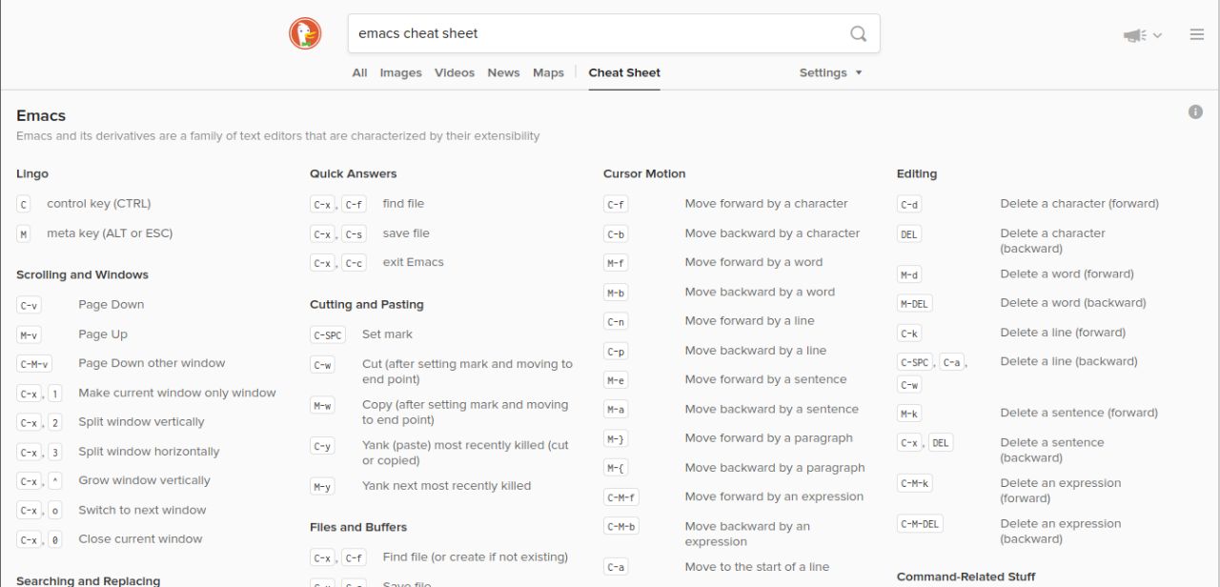1220x587 pixels.
Task: Click 'Make current window only window'
Action: (177, 392)
